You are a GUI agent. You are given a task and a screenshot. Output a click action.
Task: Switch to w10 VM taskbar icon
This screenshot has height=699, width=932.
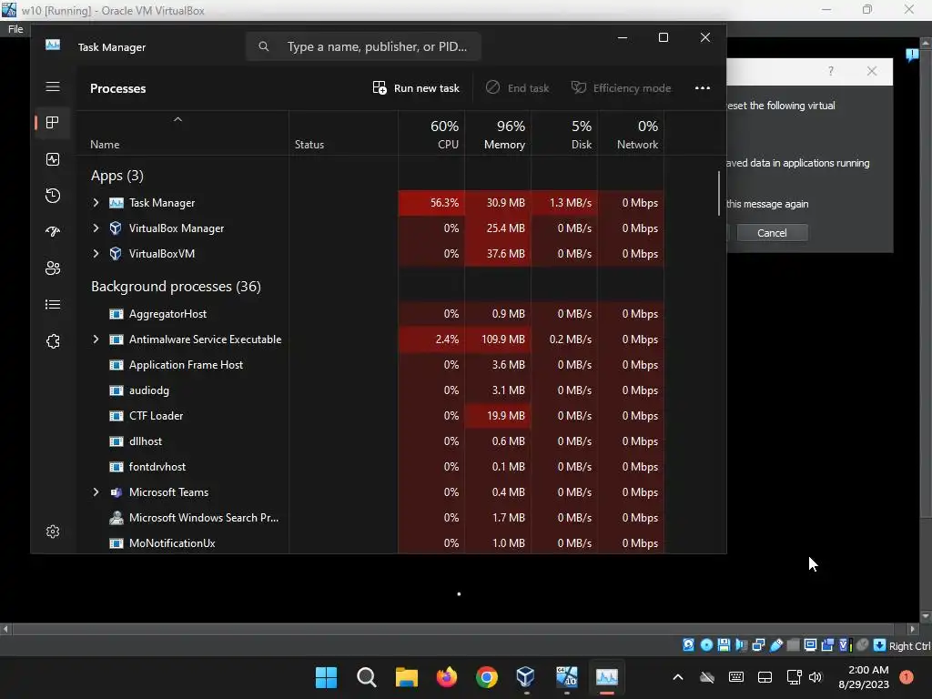[x=566, y=677]
